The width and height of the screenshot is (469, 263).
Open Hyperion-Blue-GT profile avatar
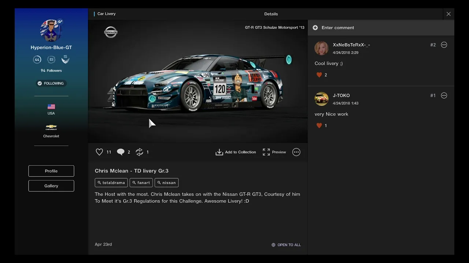pos(51,30)
